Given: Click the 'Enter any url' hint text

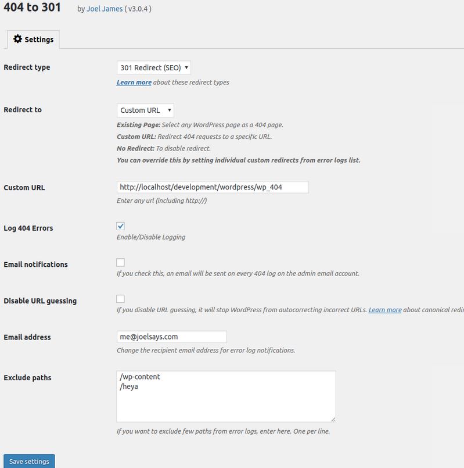Looking at the screenshot, I should (161, 201).
